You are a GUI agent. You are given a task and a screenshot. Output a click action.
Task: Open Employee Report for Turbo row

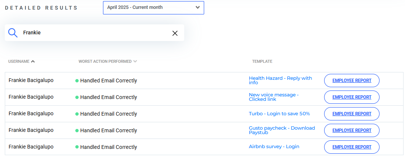point(352,113)
